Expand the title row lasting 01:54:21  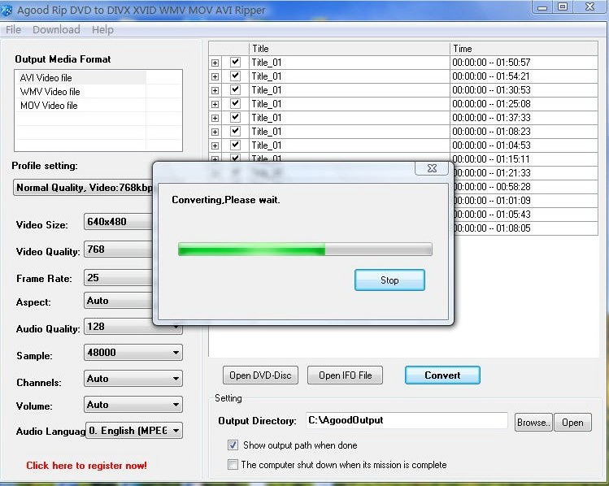click(215, 77)
